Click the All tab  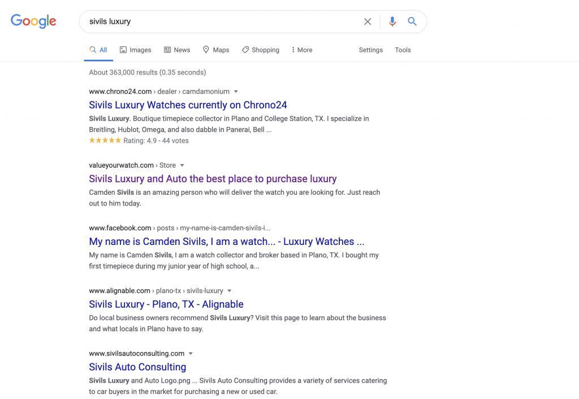click(98, 50)
